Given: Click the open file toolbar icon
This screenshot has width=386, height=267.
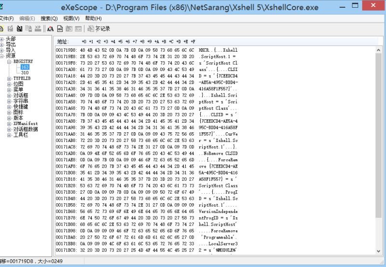Looking at the screenshot, I should [1, 29].
